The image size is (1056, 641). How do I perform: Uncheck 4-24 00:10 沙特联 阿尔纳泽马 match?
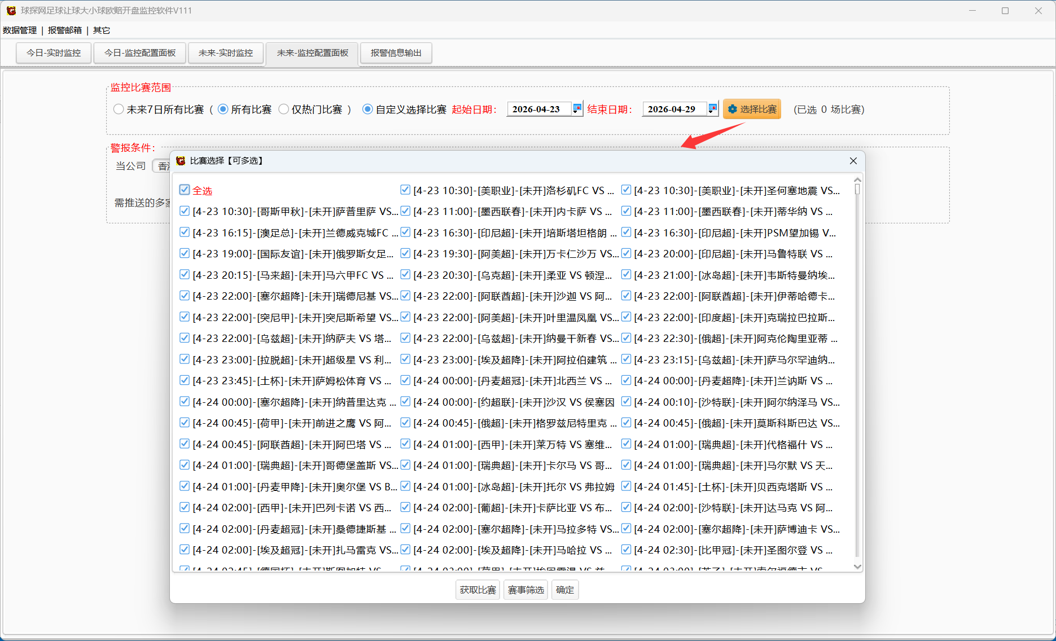click(x=626, y=402)
